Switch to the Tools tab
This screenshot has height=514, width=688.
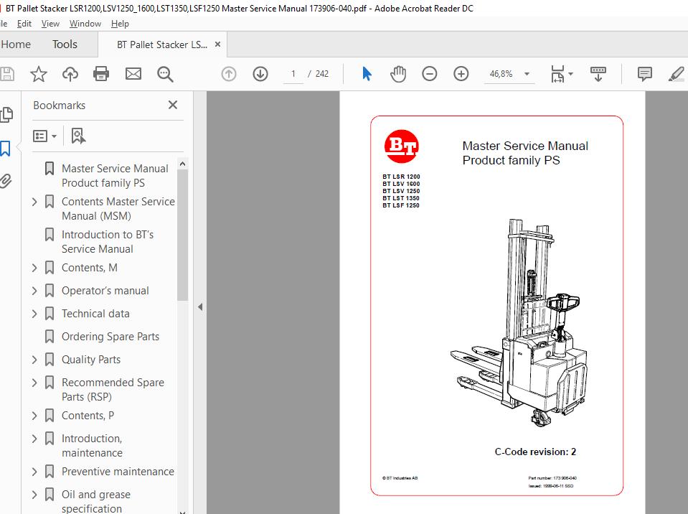tap(65, 45)
